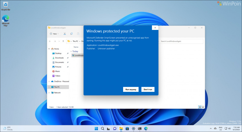
Task: Switch to large thumbnails view
Action: [x=203, y=107]
